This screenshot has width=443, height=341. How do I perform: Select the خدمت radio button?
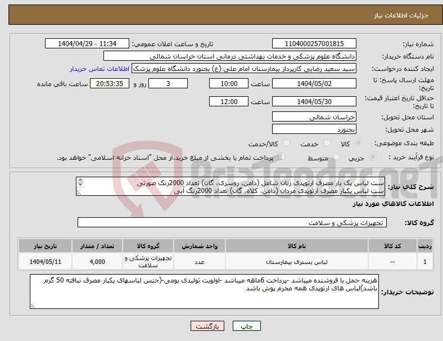[x=327, y=143]
